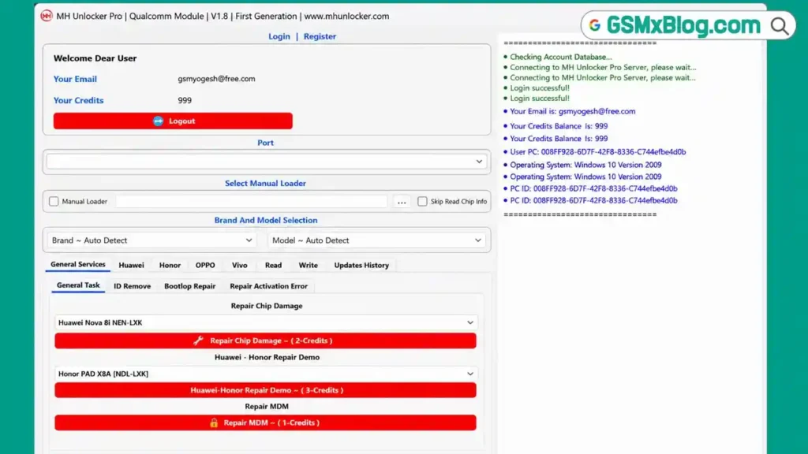Select the Write tab
The width and height of the screenshot is (808, 454).
pyautogui.click(x=309, y=265)
